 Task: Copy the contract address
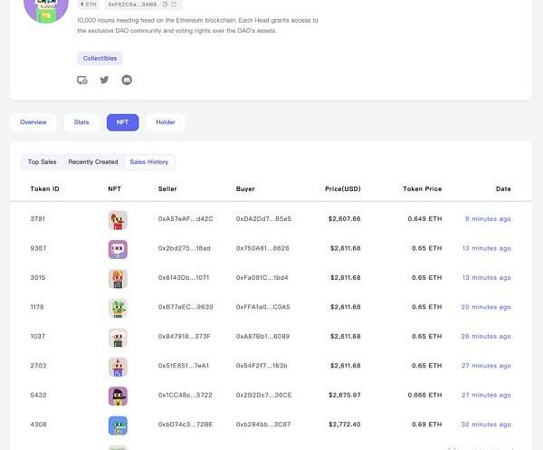[166, 5]
